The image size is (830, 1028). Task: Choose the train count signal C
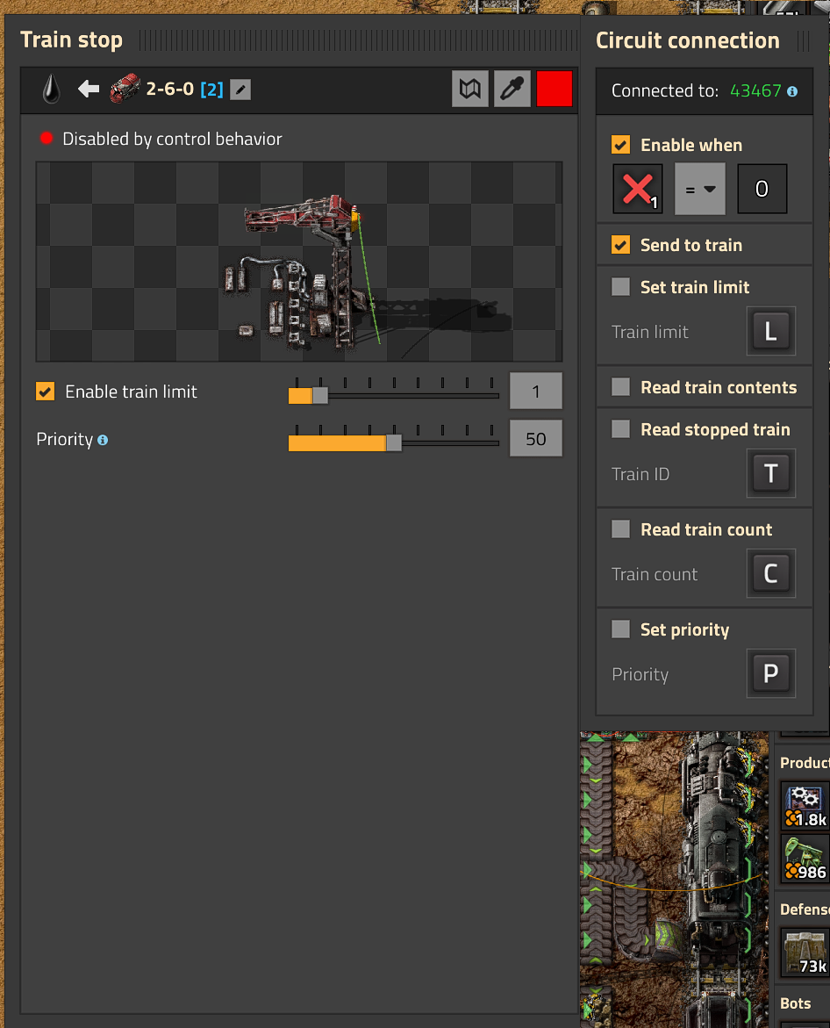click(771, 573)
